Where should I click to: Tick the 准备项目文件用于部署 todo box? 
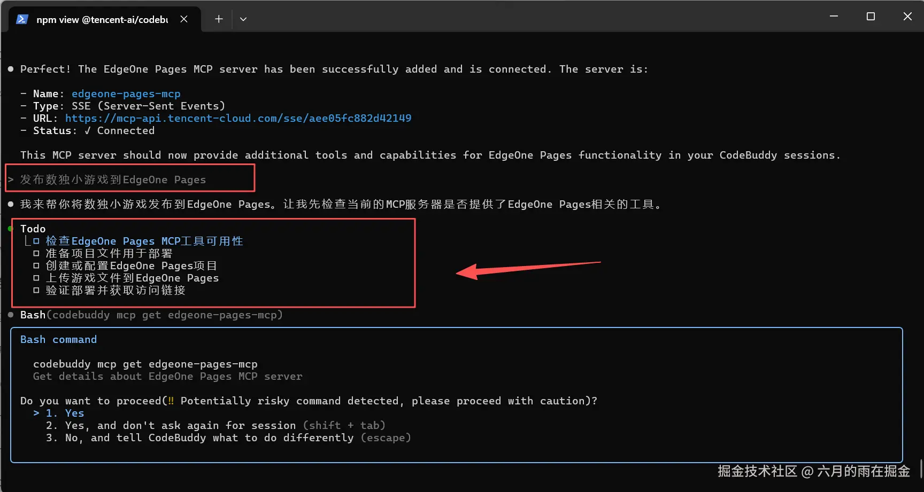(36, 253)
